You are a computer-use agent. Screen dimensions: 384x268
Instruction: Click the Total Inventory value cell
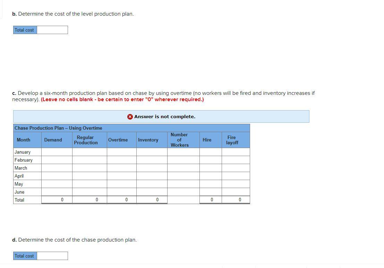pyautogui.click(x=152, y=200)
